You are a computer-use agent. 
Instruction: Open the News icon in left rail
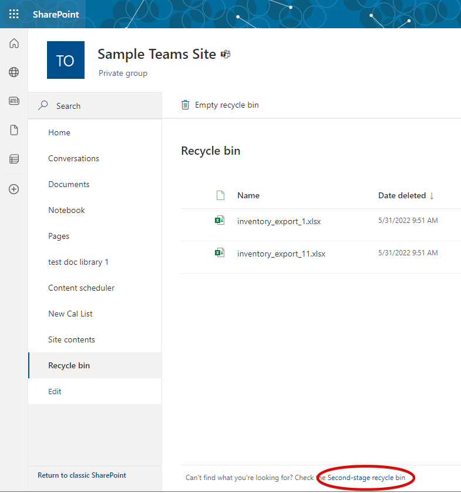[x=14, y=101]
